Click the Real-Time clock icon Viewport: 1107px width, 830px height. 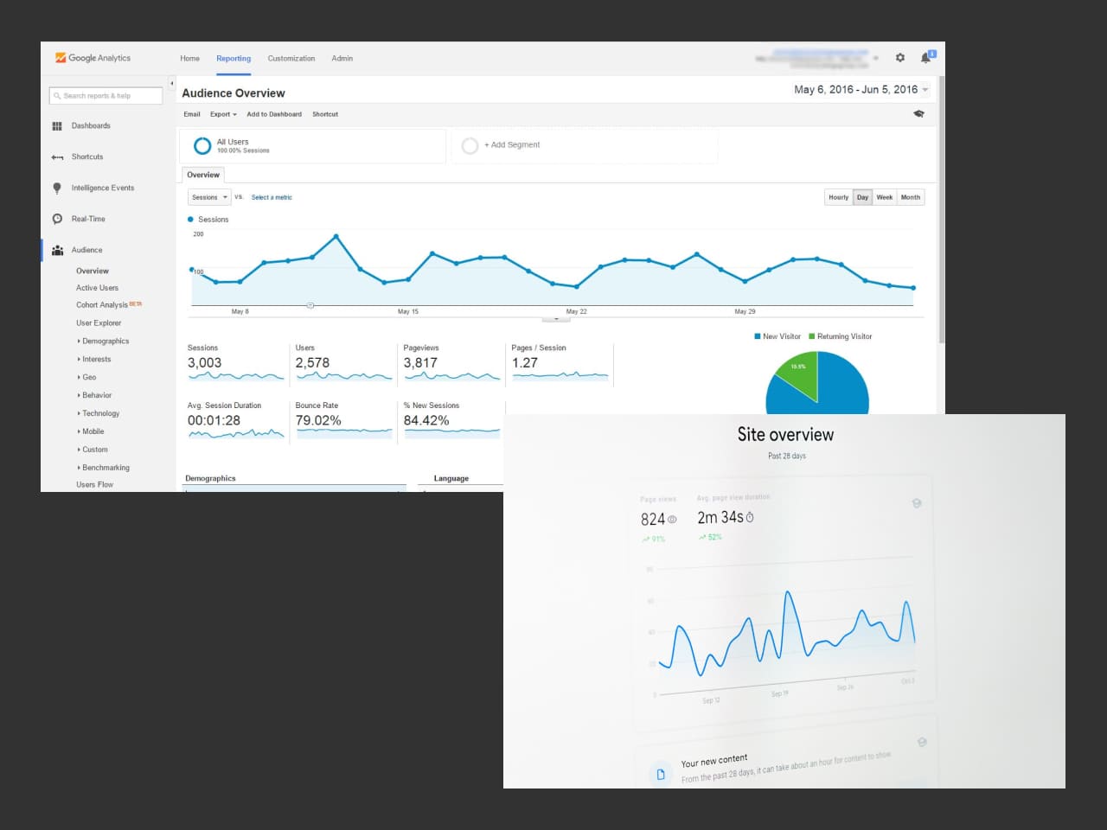pos(58,219)
